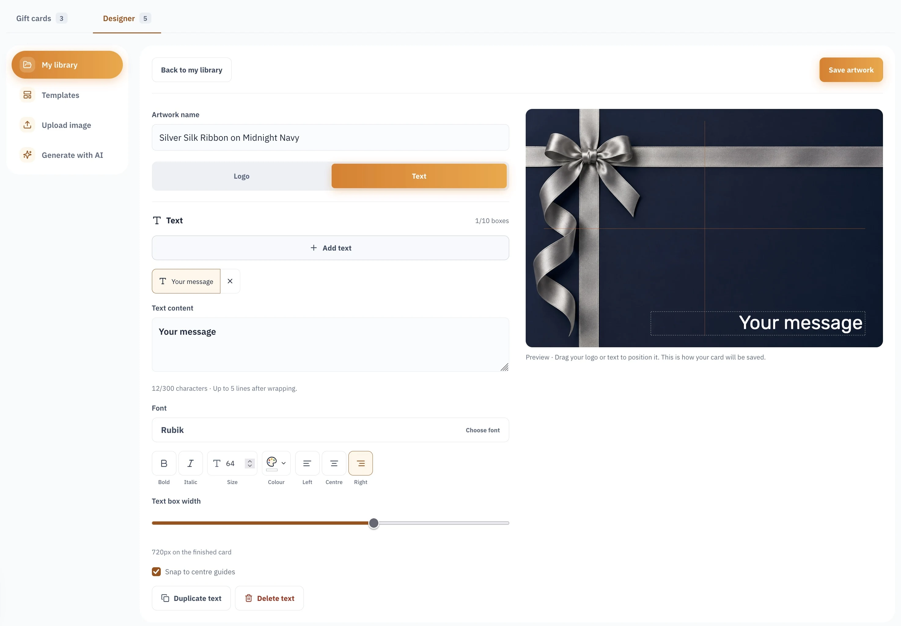The width and height of the screenshot is (901, 626).
Task: Duplicate the selected text
Action: pos(191,598)
